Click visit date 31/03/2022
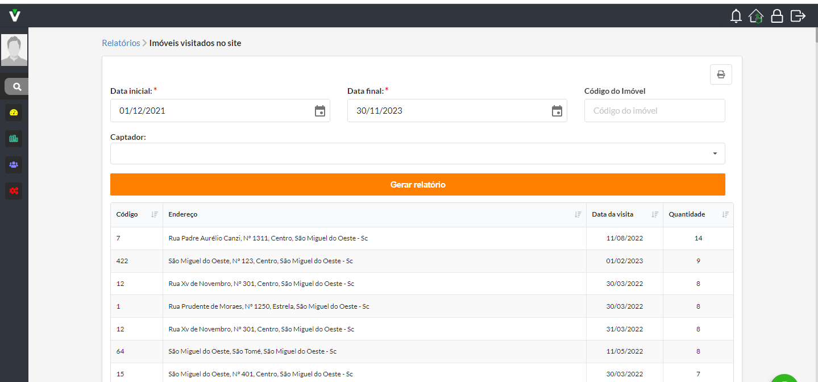Screen dimensions: 818x382 pos(625,329)
